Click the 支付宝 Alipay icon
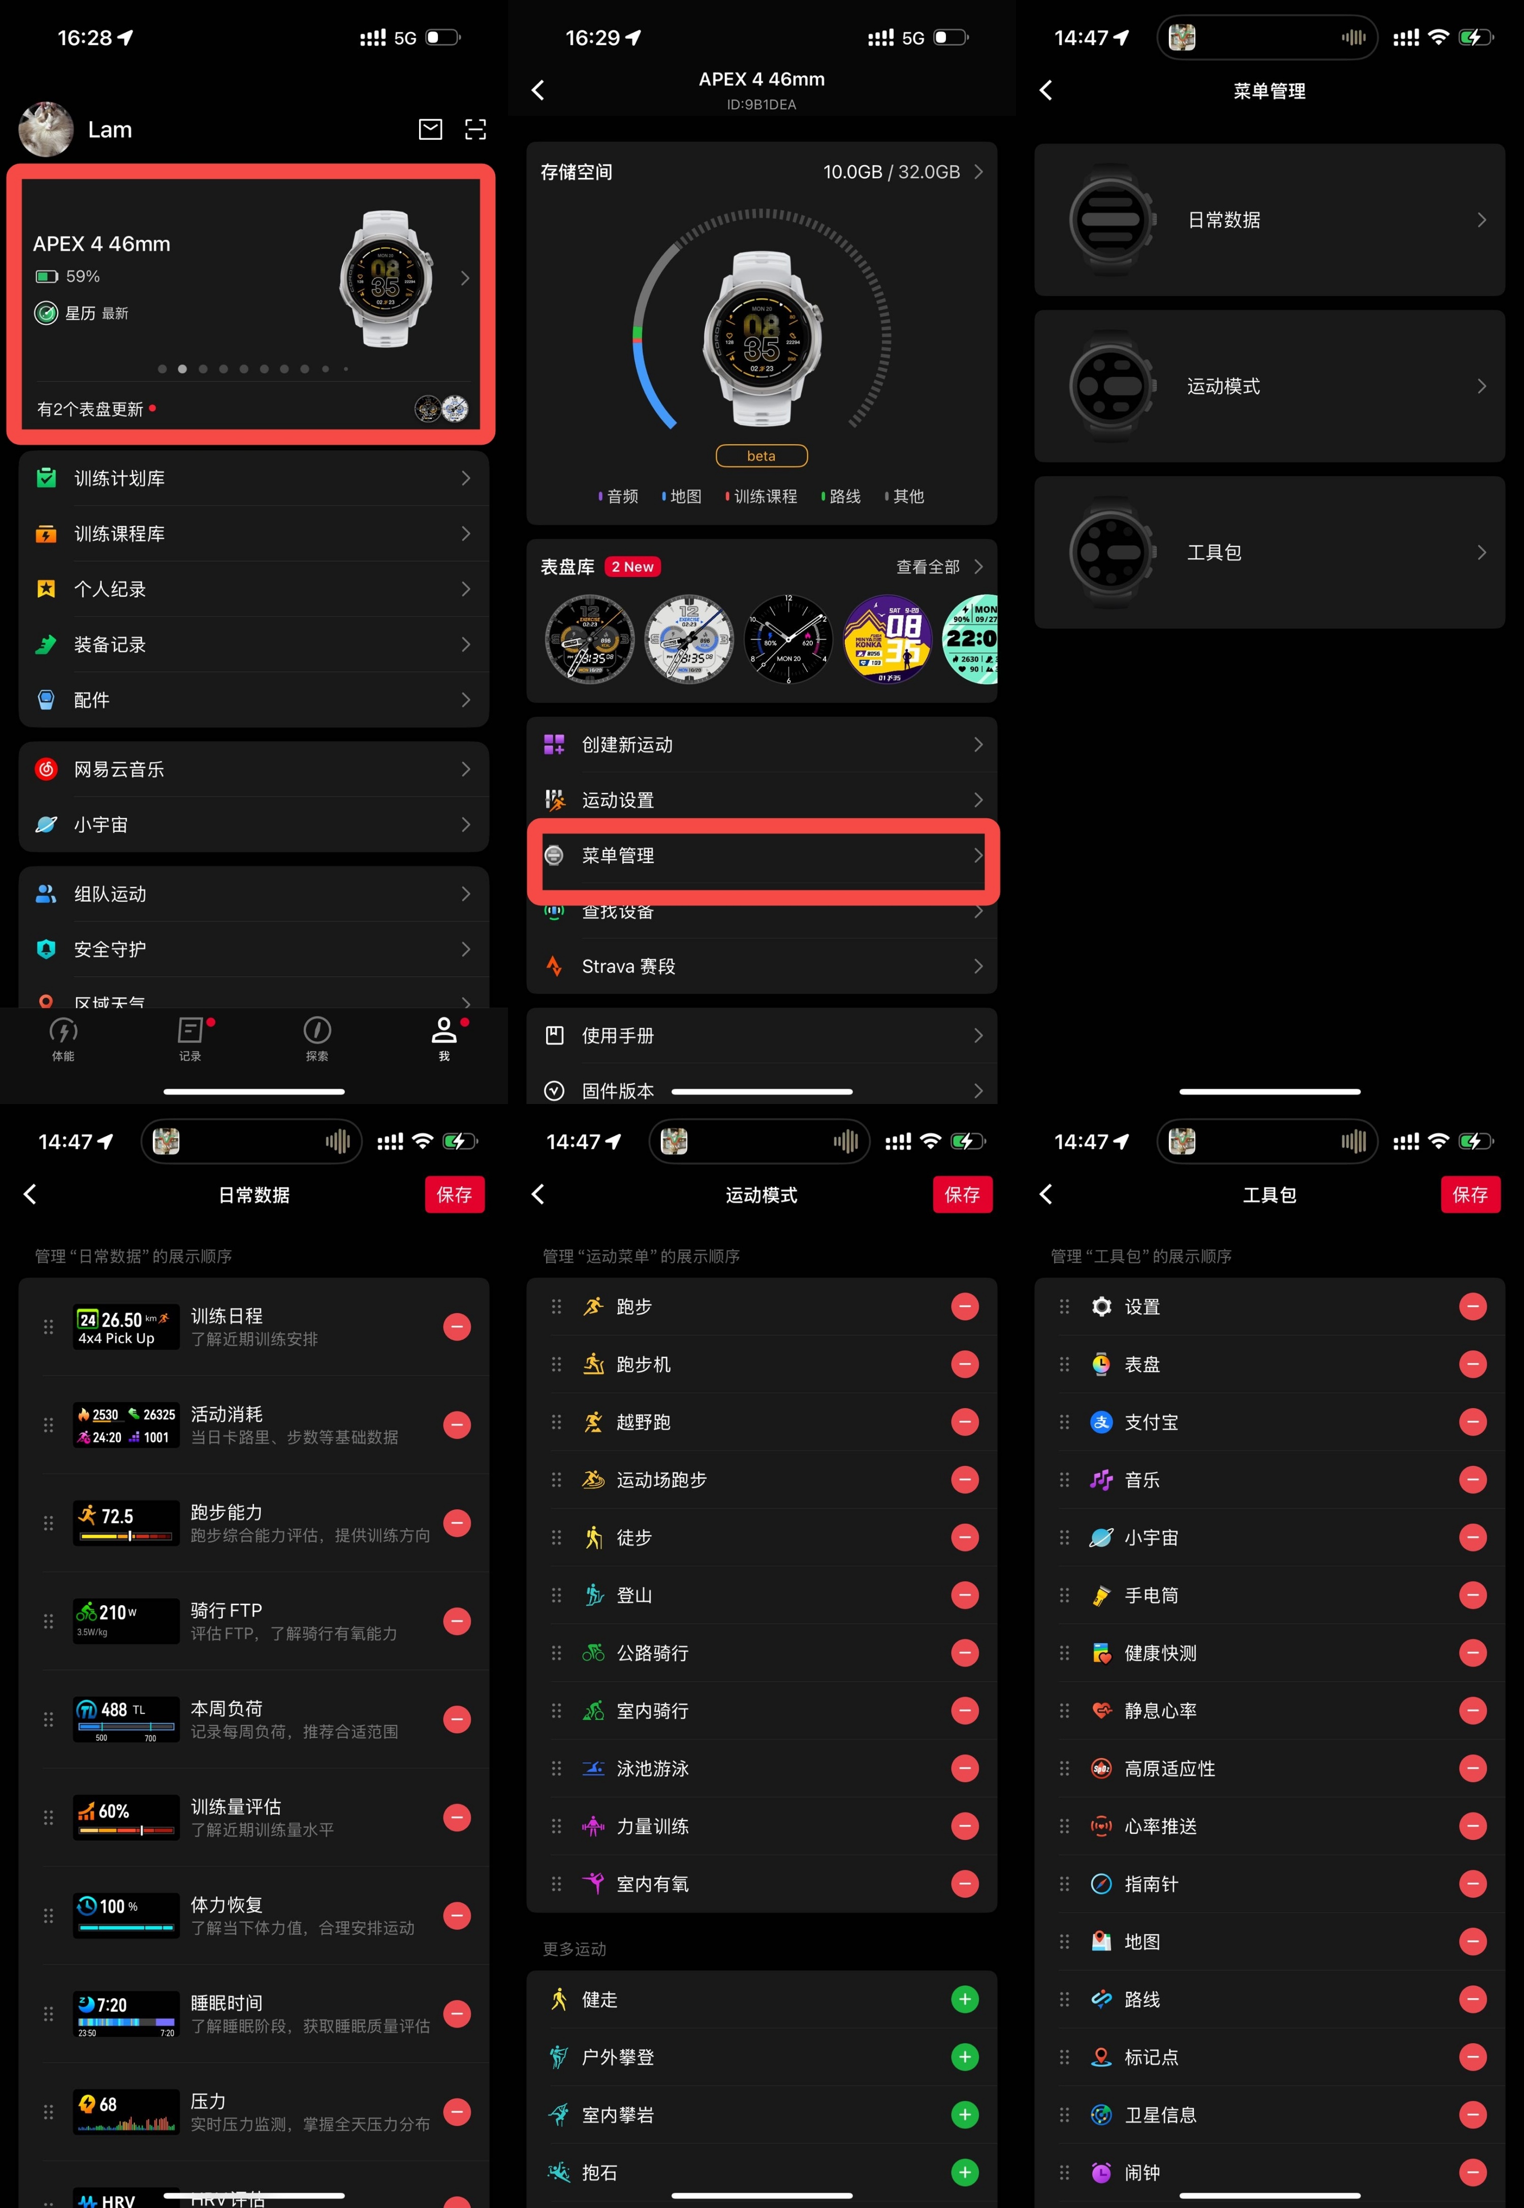The height and width of the screenshot is (2208, 1524). click(x=1101, y=1422)
